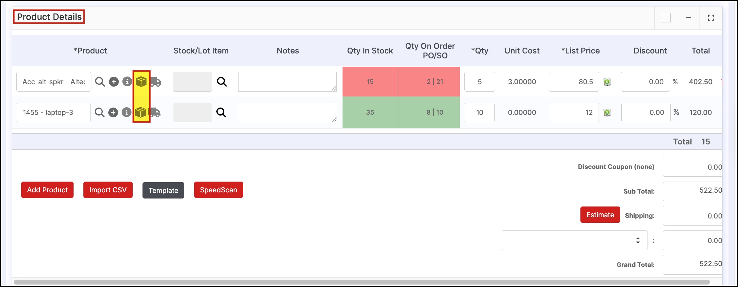Click the Discount Coupon amount field
This screenshot has width=738, height=287.
point(693,167)
